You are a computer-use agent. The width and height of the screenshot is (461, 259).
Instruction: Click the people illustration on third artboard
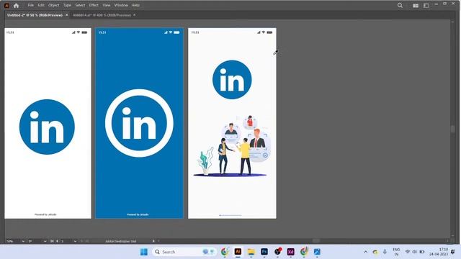point(232,145)
